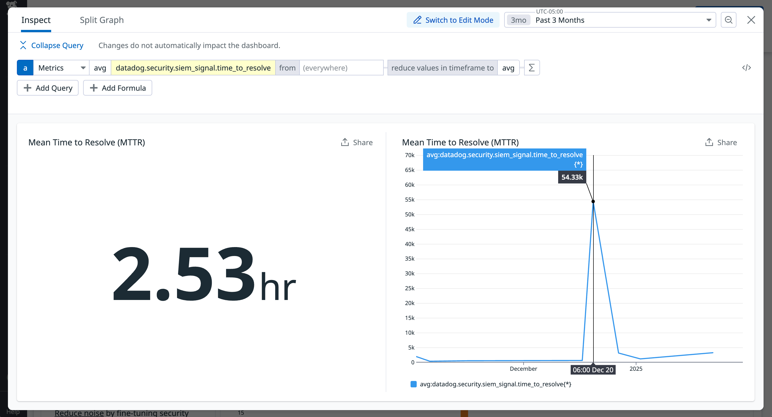Open the Split Graph dropdown
This screenshot has width=772, height=417.
coord(102,20)
